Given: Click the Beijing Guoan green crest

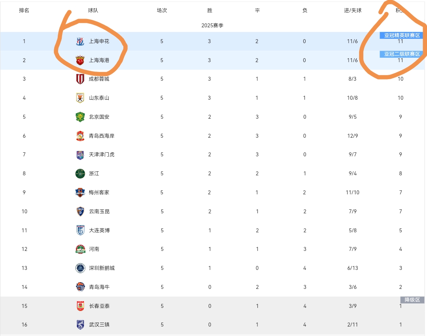Looking at the screenshot, I should 80,117.
